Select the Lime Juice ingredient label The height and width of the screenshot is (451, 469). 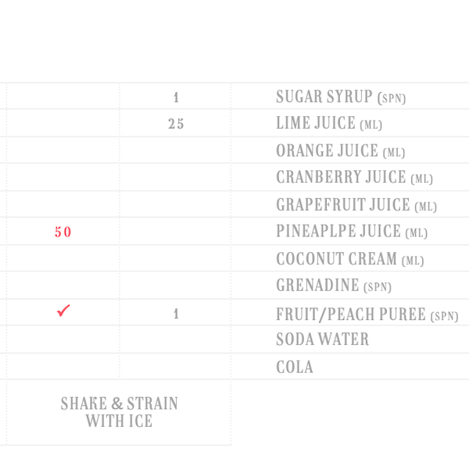(x=328, y=123)
